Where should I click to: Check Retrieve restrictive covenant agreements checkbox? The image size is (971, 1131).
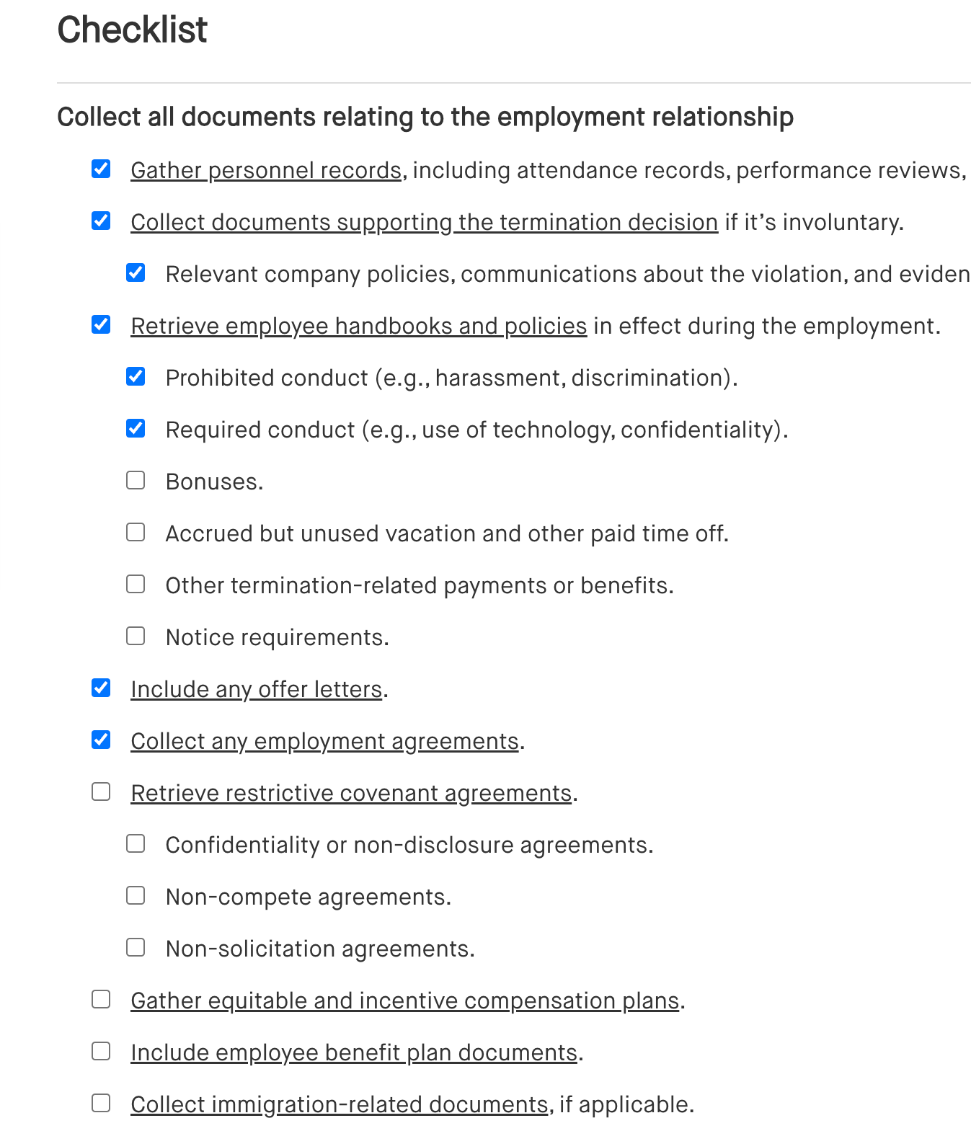[x=101, y=792]
